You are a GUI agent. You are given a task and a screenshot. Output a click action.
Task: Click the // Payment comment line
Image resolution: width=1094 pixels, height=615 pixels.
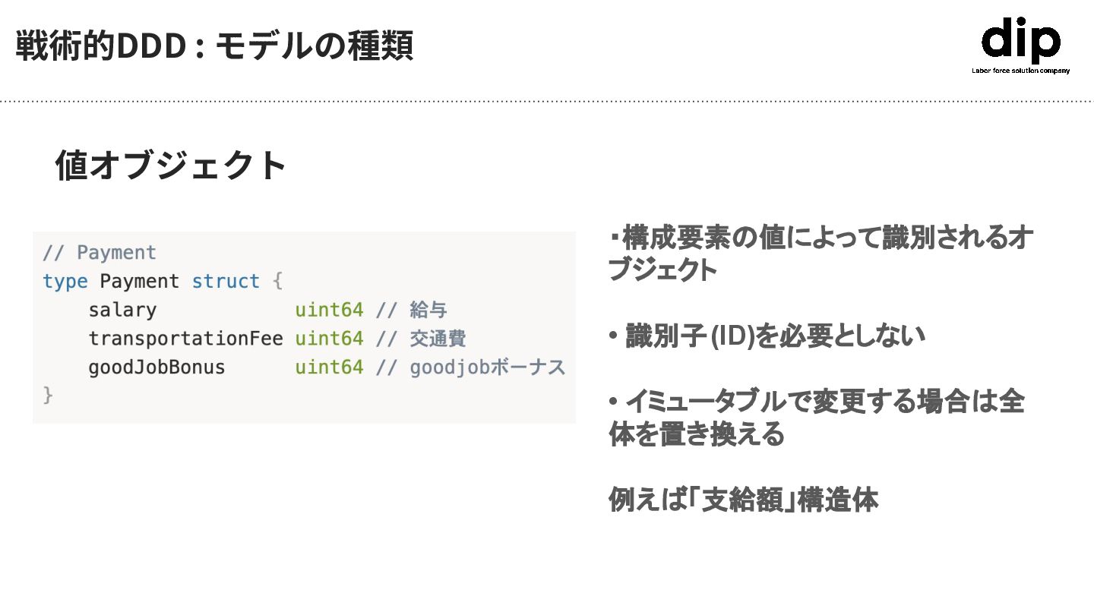(x=100, y=253)
